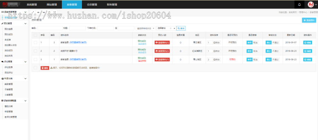Focus the 下单时间 start date field
The image size is (318, 140).
click(105, 28)
